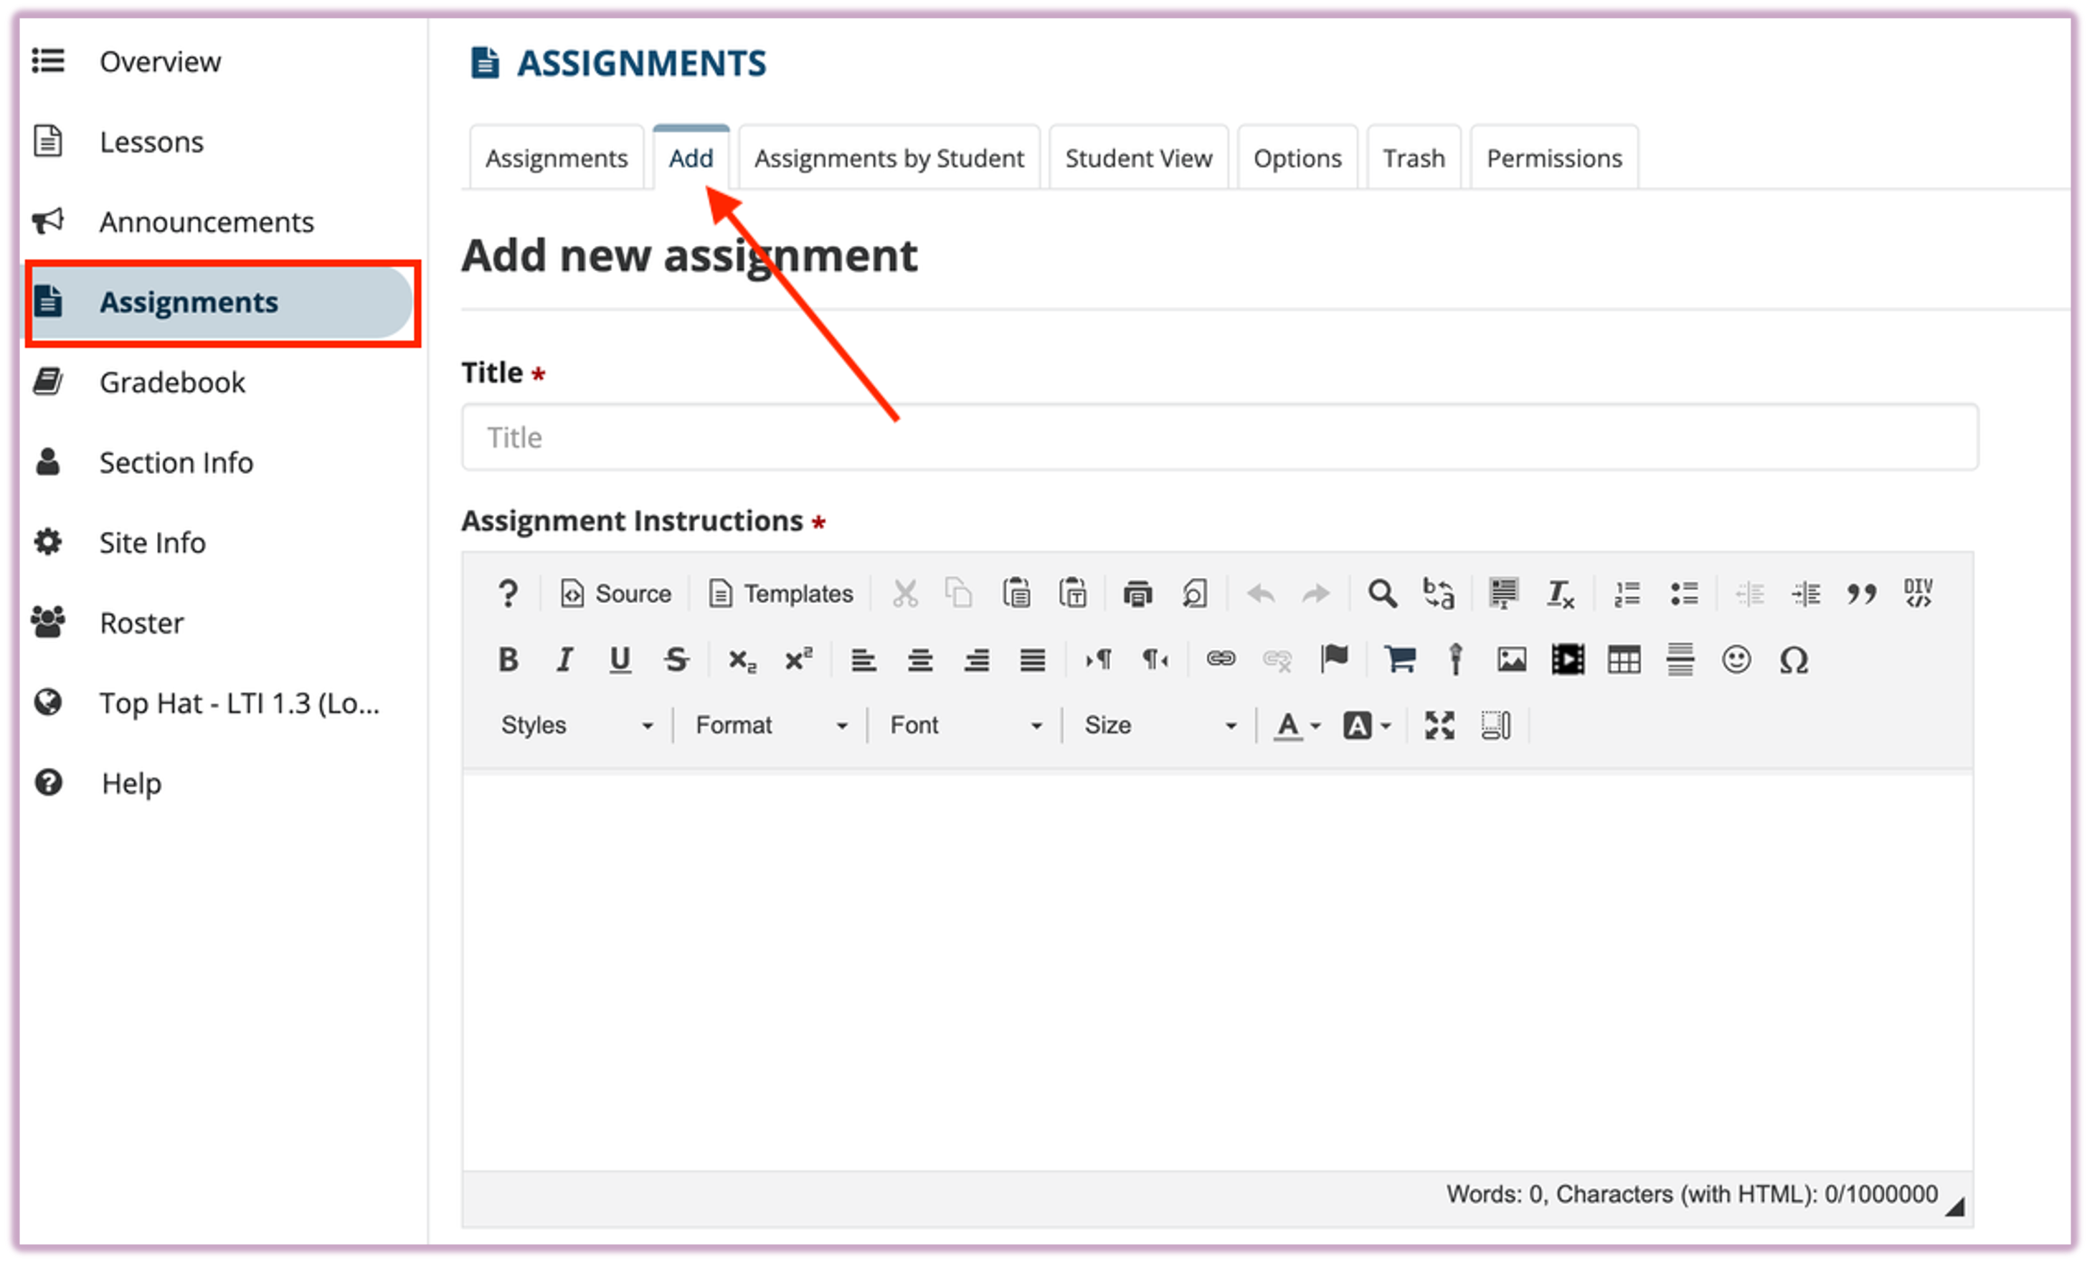Insert an image into instructions
2087x1262 pixels.
pos(1511,660)
